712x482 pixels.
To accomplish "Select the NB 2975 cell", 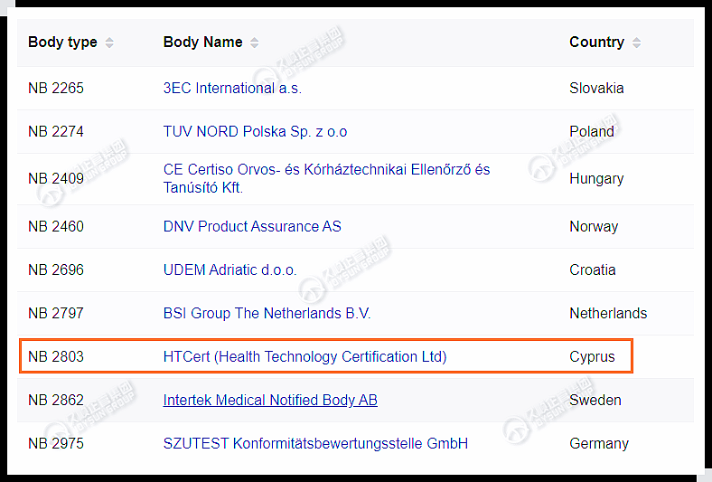I will (x=56, y=443).
